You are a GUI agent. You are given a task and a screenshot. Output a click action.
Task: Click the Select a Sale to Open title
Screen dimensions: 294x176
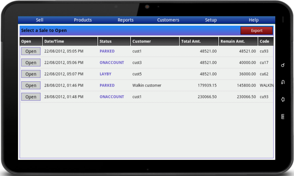44,30
